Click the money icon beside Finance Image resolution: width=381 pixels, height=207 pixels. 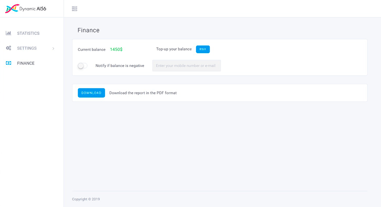point(8,63)
